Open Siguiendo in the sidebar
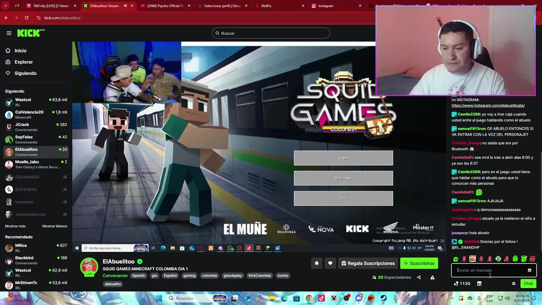This screenshot has width=542, height=305. 25,73
